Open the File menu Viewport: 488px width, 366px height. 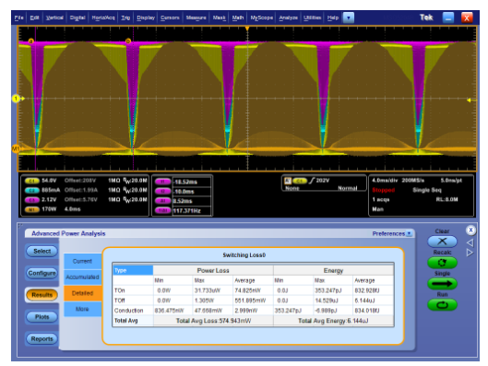(19, 18)
